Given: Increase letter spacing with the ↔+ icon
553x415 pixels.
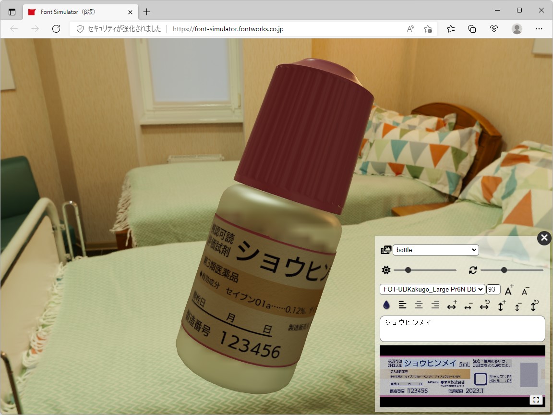Looking at the screenshot, I should [x=451, y=305].
